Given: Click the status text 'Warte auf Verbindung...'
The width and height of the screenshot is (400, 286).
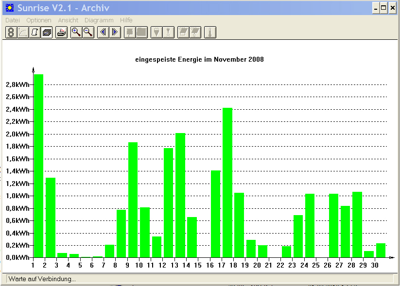Looking at the screenshot, I should (42, 279).
